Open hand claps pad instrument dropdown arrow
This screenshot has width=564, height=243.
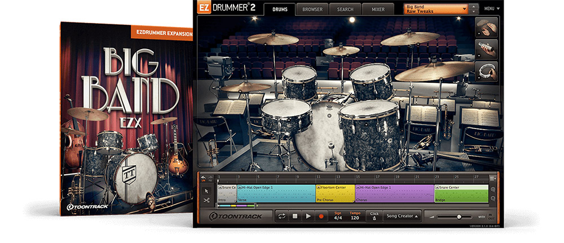(x=478, y=34)
